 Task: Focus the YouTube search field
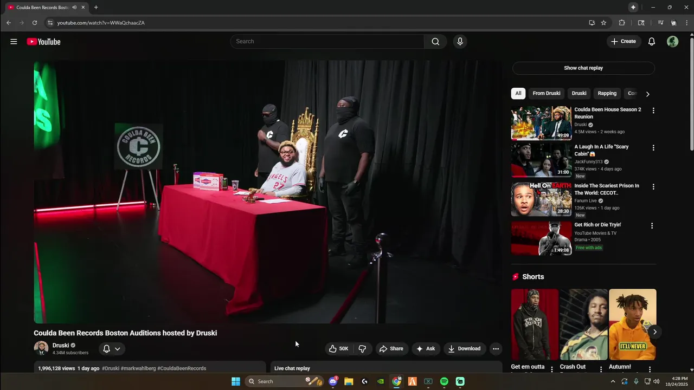(327, 42)
